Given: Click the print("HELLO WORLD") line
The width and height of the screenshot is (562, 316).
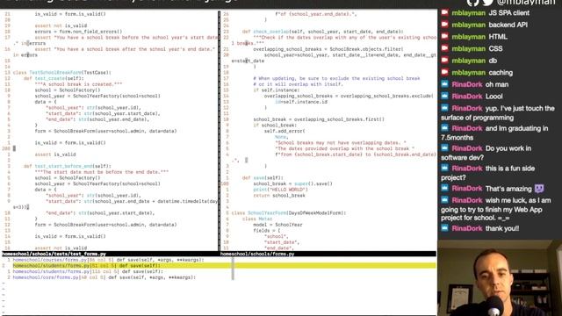Looking at the screenshot, I should pyautogui.click(x=280, y=190).
